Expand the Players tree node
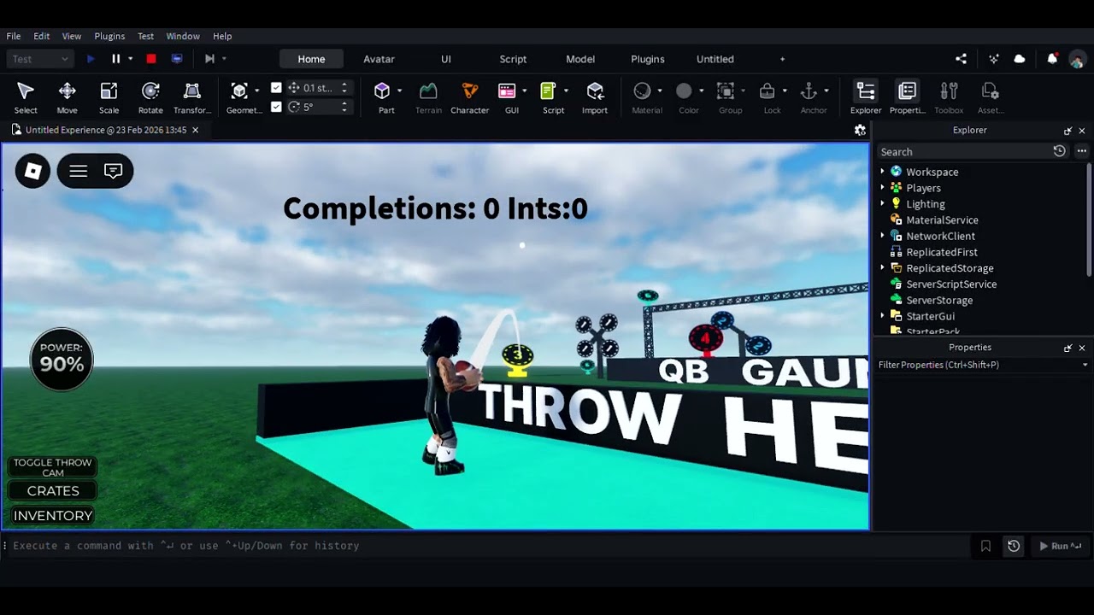1094x615 pixels. pos(882,188)
